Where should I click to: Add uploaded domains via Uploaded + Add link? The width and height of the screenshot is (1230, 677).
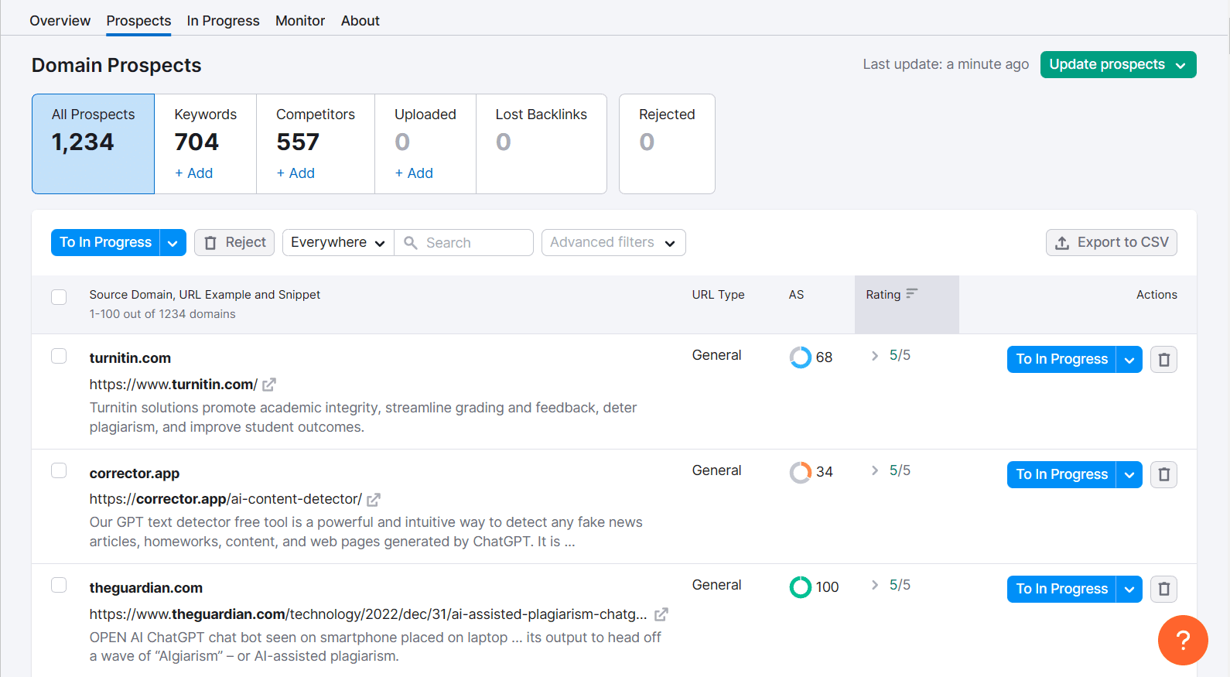click(x=414, y=173)
